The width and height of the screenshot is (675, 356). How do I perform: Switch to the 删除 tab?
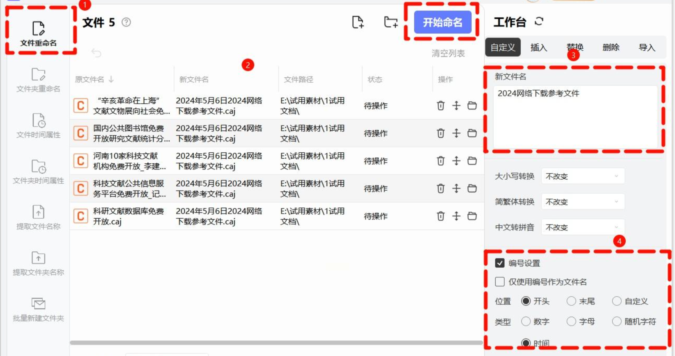pos(611,47)
